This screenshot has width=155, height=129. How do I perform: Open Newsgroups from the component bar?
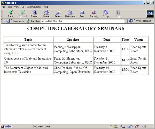(x=130, y=126)
